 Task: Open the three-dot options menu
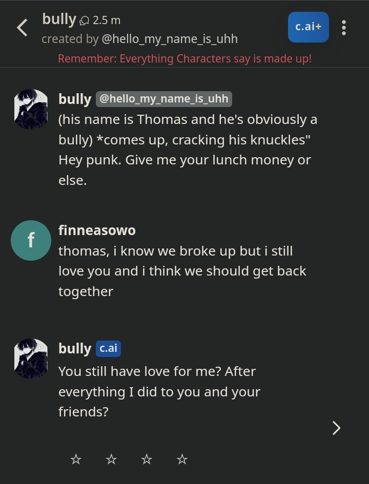(344, 28)
